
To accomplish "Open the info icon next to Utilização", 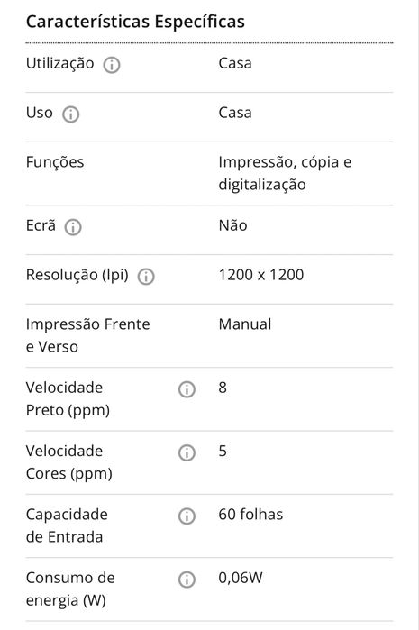I will coord(111,65).
